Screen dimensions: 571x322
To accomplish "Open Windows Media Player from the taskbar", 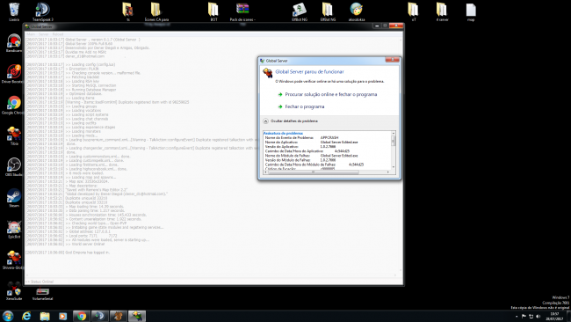I will tap(63, 316).
